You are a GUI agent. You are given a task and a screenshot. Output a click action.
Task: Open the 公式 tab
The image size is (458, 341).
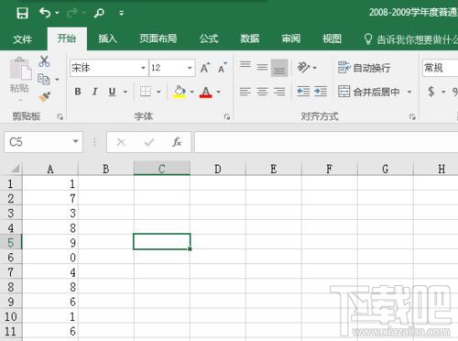click(x=209, y=38)
